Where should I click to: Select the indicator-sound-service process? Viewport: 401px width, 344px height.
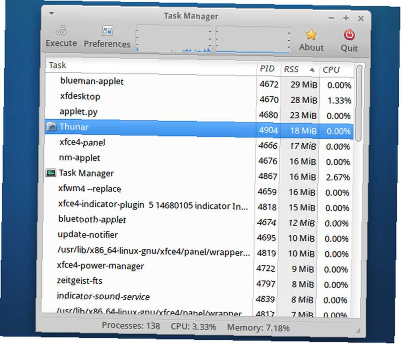pos(103,296)
